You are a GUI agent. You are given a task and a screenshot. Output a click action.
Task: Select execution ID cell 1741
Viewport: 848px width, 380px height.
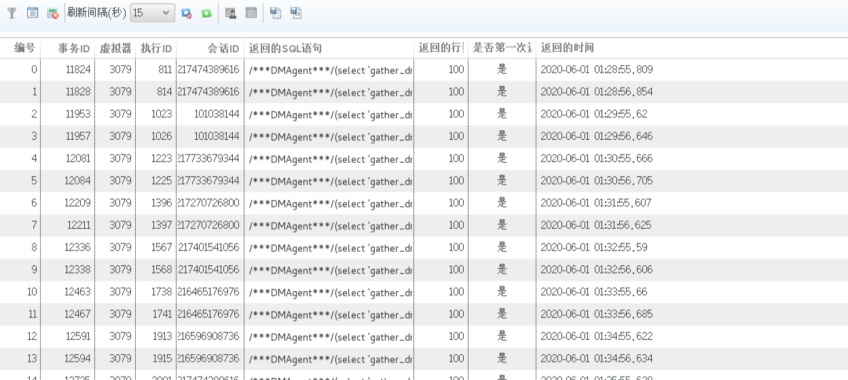(162, 314)
